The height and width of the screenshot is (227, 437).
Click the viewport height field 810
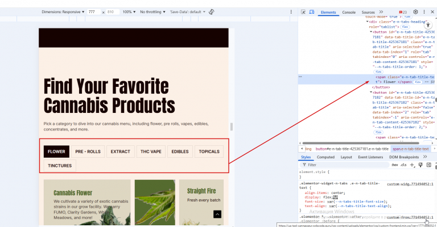112,12
